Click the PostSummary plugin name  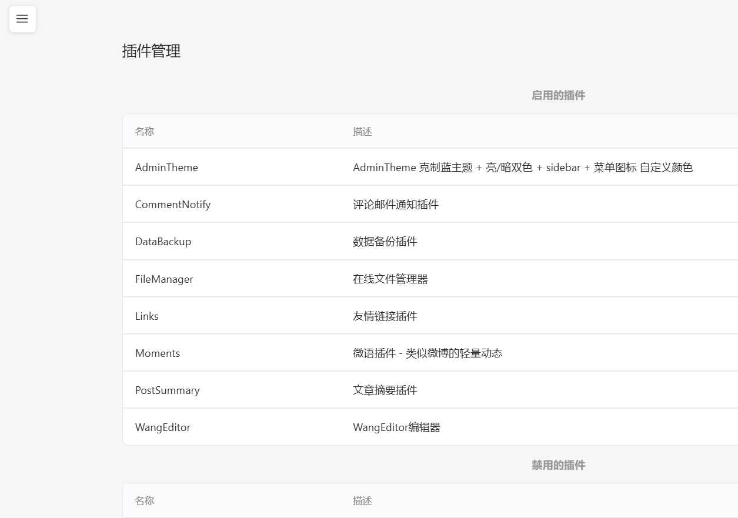168,390
